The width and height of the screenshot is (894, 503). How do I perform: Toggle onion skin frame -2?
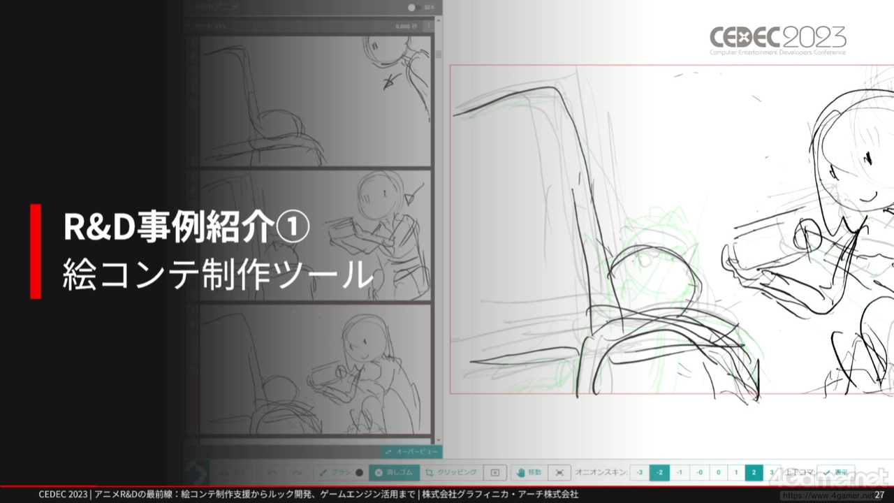tap(659, 472)
